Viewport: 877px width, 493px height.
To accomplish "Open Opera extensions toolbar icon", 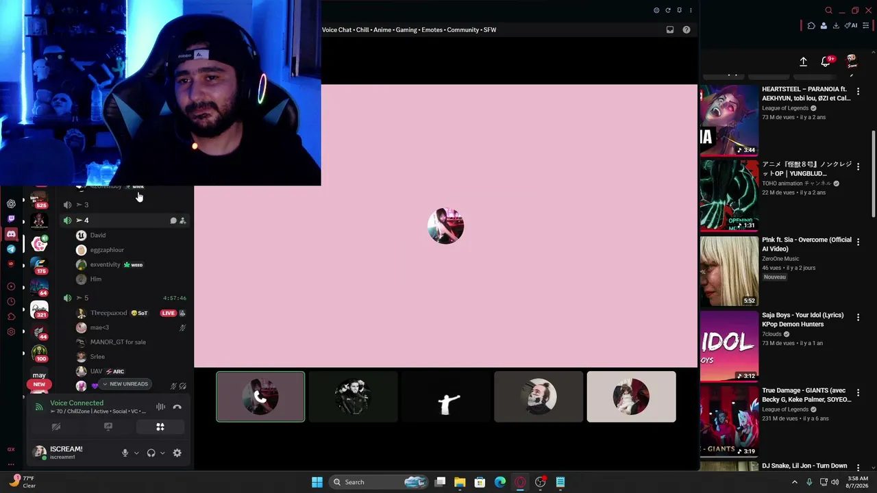I will point(811,25).
